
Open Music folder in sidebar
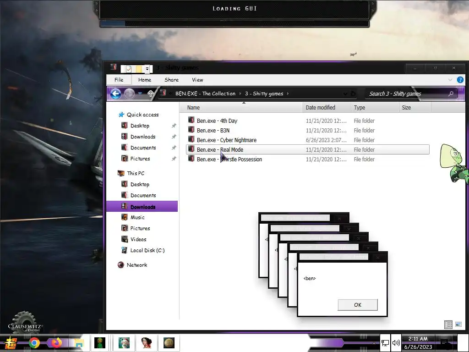click(137, 217)
